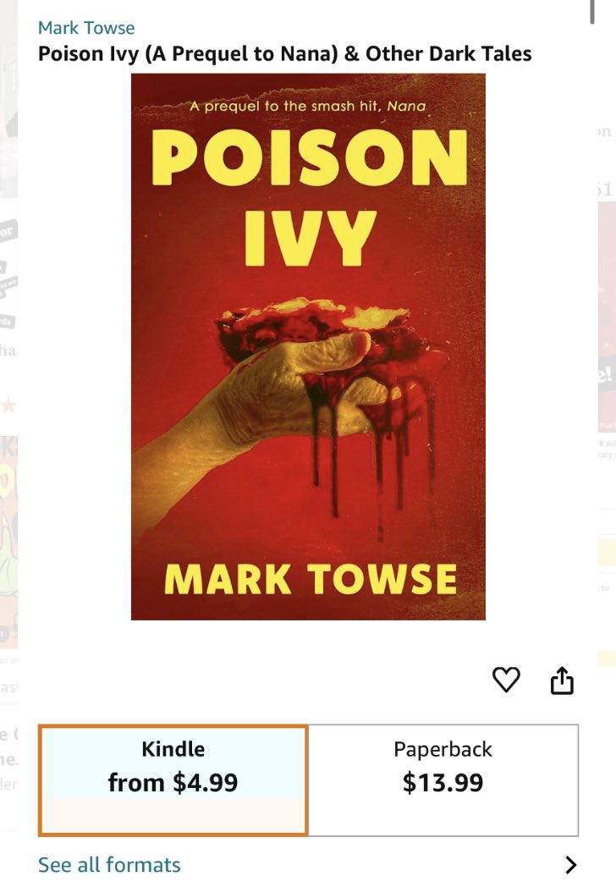Image resolution: width=616 pixels, height=887 pixels.
Task: Tap the Kindle price from $4.99
Action: (x=173, y=783)
